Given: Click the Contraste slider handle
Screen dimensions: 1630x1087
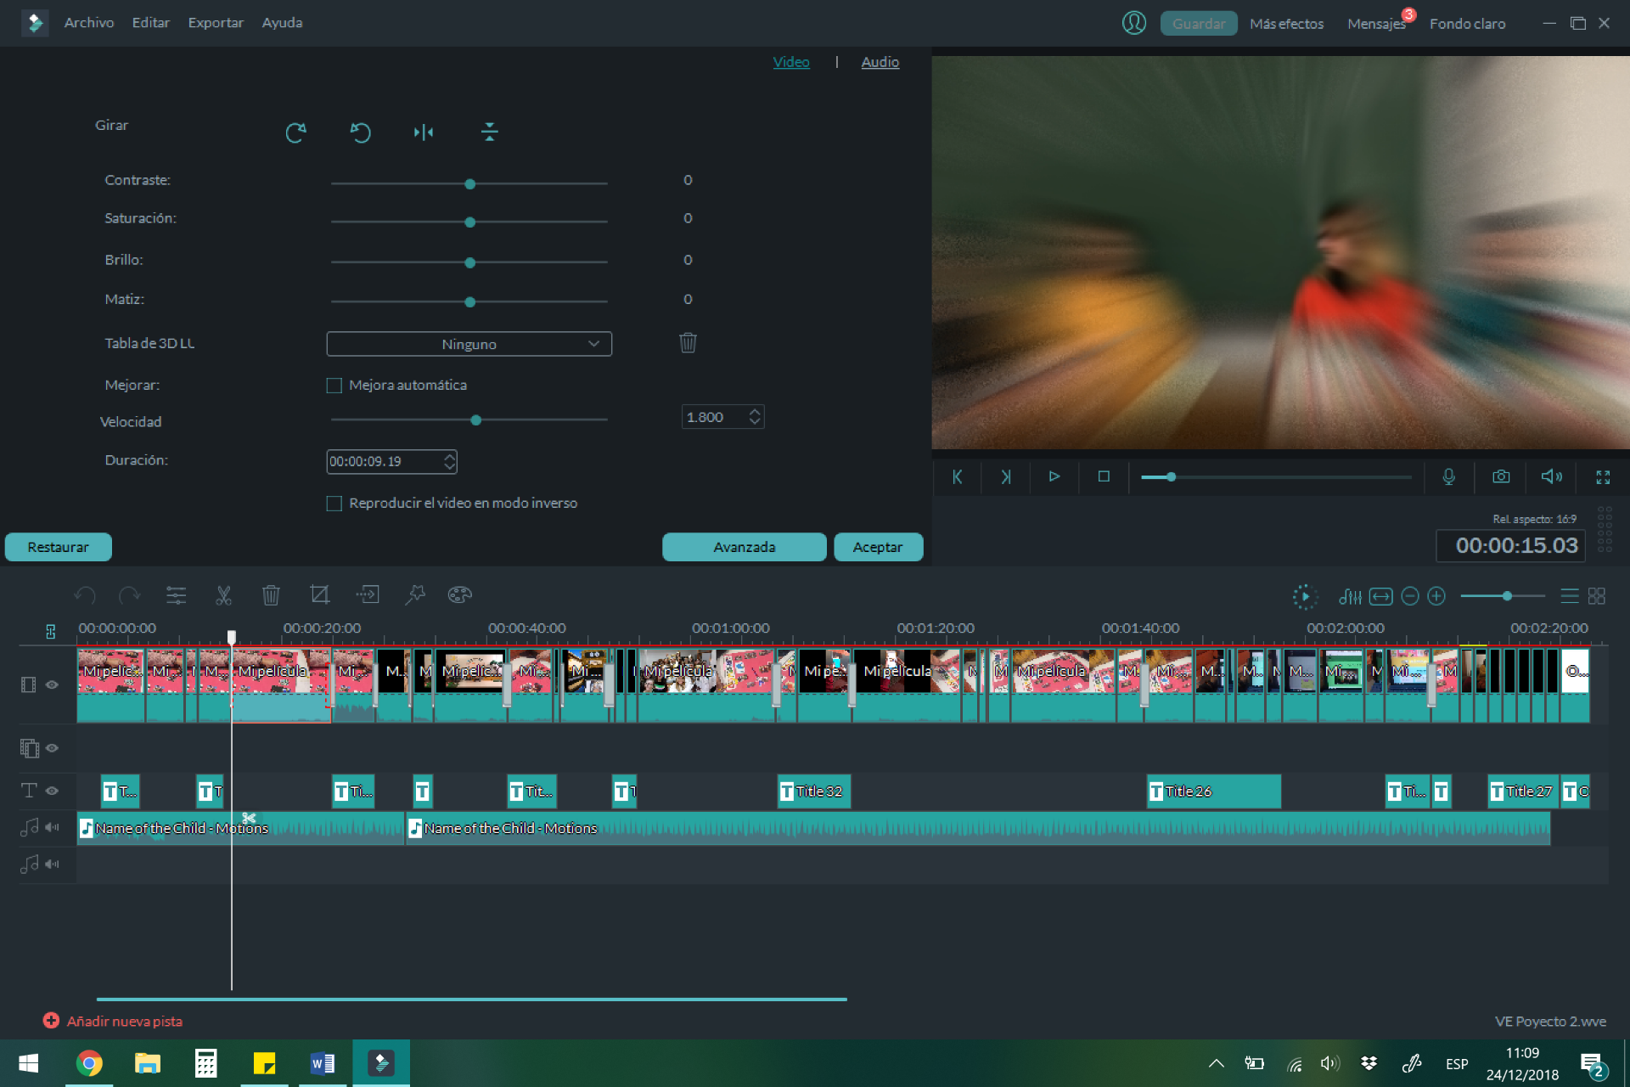Looking at the screenshot, I should [469, 184].
